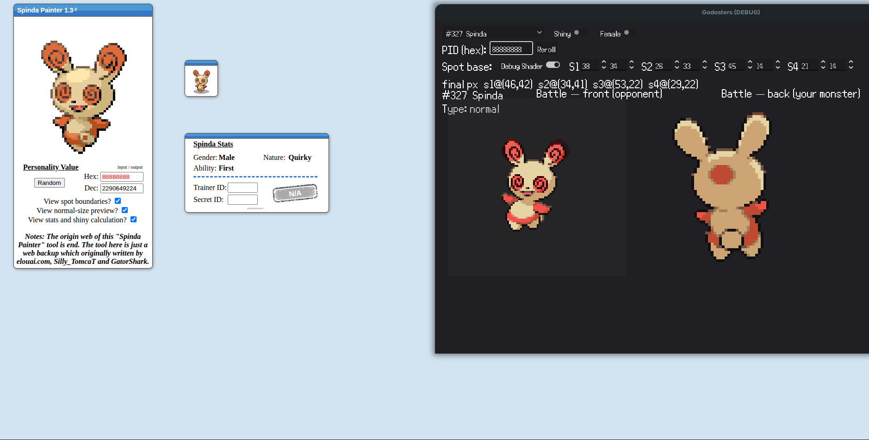Click the 'Ability: First' text

pyautogui.click(x=214, y=168)
